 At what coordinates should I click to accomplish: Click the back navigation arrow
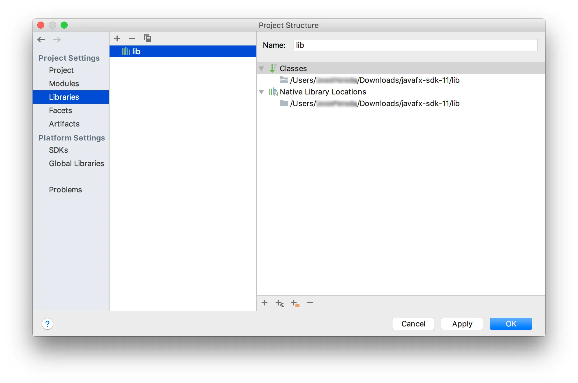(41, 40)
